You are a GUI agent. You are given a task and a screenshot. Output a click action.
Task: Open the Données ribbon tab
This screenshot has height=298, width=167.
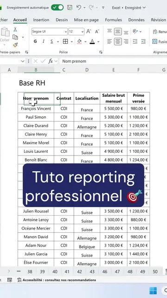[x=136, y=20]
